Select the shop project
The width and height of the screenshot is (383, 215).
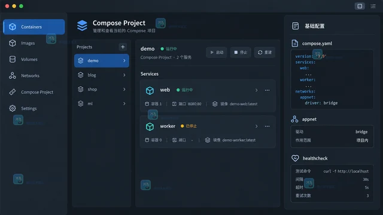102,89
